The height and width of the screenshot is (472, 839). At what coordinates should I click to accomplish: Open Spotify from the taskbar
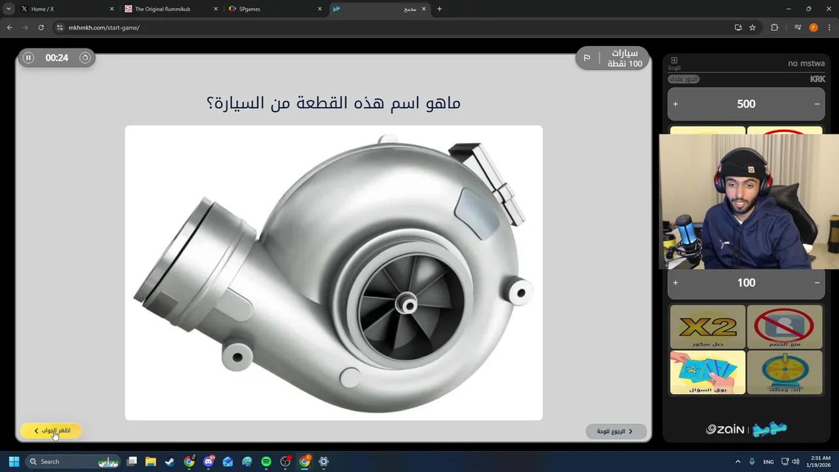[x=266, y=462]
